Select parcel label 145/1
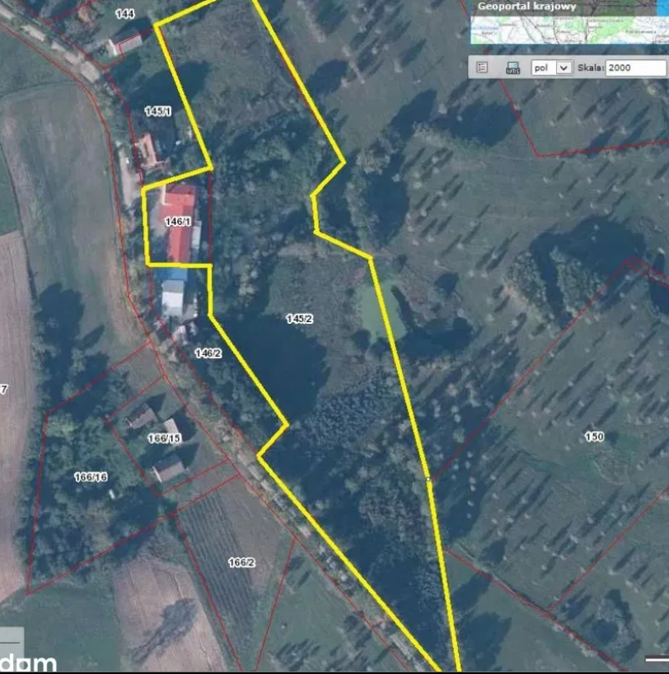The image size is (669, 674). 158,111
